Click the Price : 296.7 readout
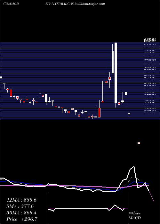This screenshot has width=160, height=224. (22, 219)
